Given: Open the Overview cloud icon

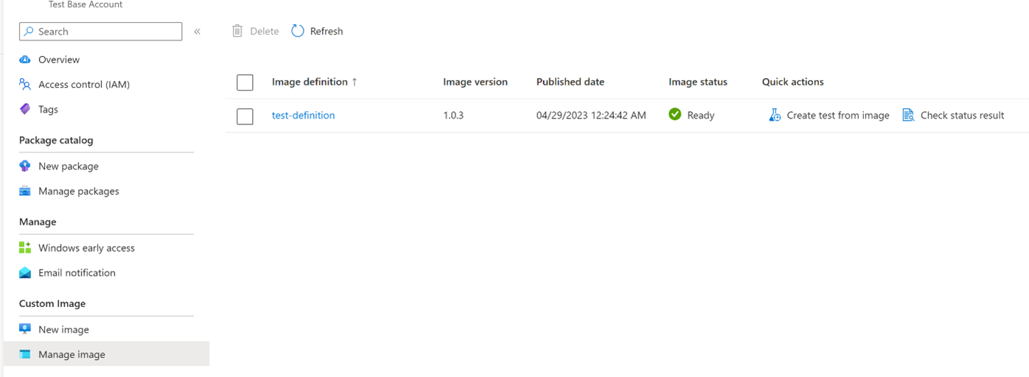Looking at the screenshot, I should (x=25, y=60).
